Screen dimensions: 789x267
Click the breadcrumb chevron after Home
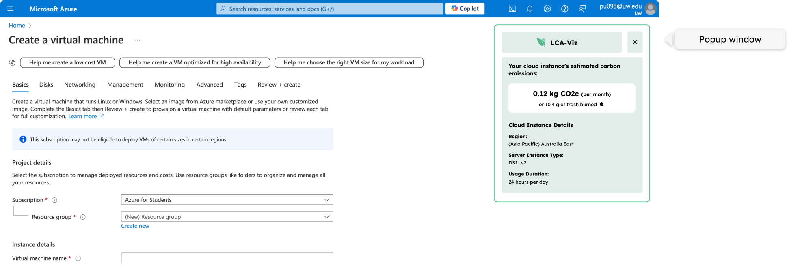point(30,26)
